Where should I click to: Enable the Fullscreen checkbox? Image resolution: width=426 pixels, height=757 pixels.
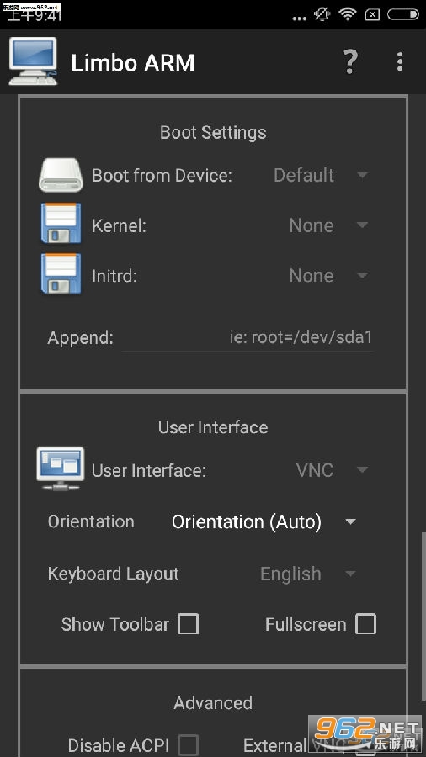pyautogui.click(x=365, y=624)
